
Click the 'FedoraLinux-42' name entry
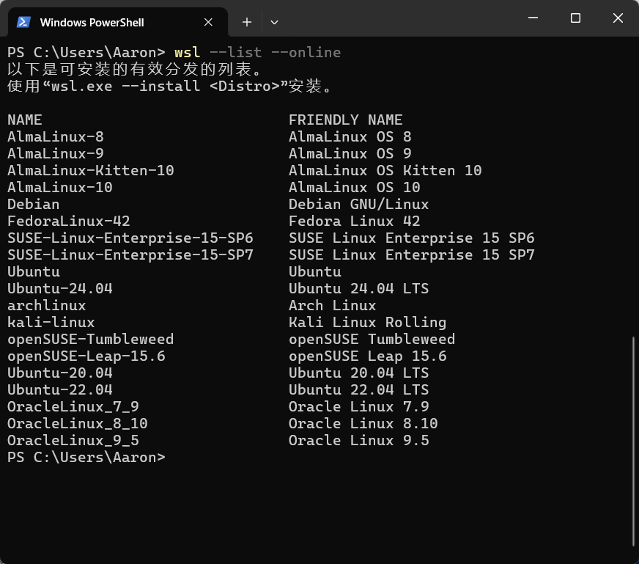pyautogui.click(x=68, y=221)
